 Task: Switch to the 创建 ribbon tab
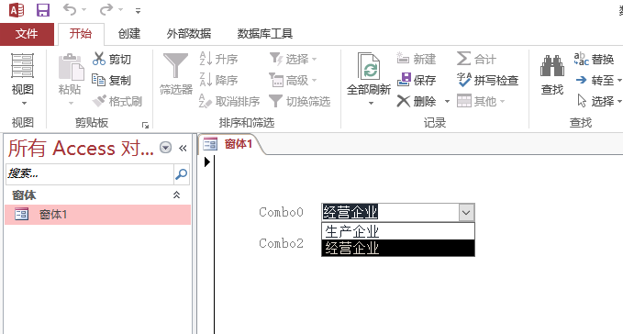pos(129,34)
